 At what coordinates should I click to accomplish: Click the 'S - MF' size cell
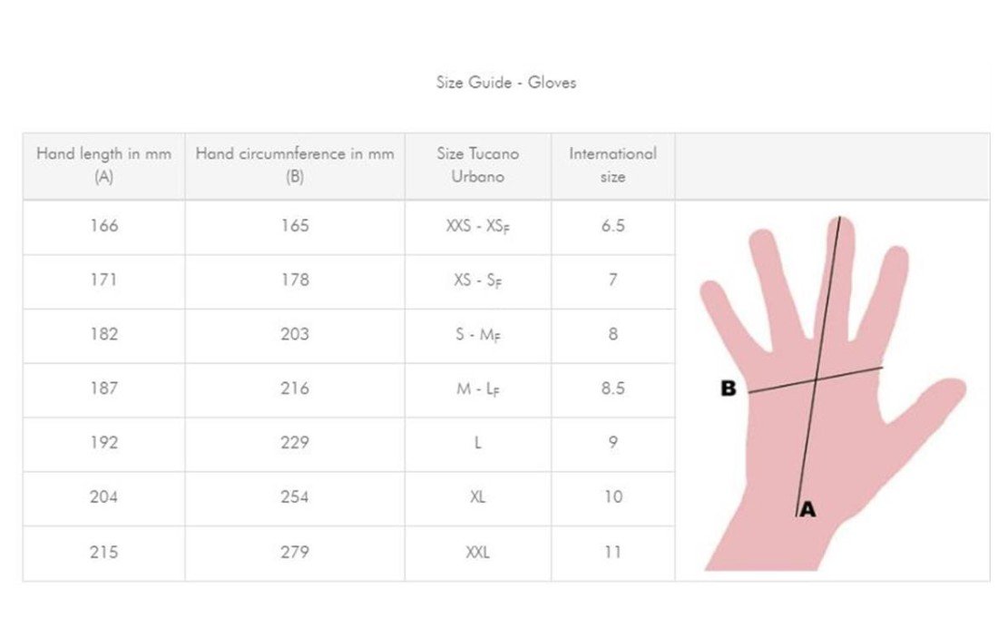(x=477, y=335)
